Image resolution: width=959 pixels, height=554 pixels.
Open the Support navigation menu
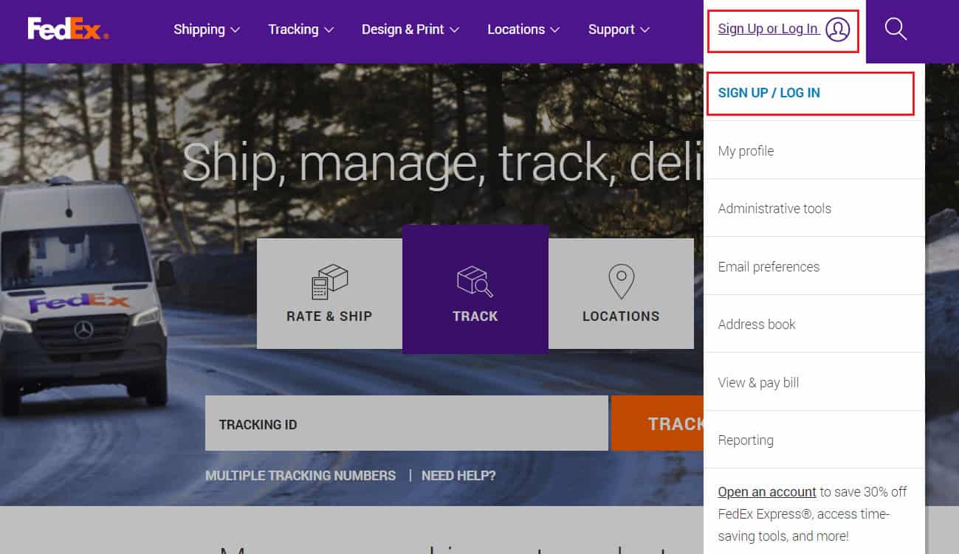(x=619, y=30)
